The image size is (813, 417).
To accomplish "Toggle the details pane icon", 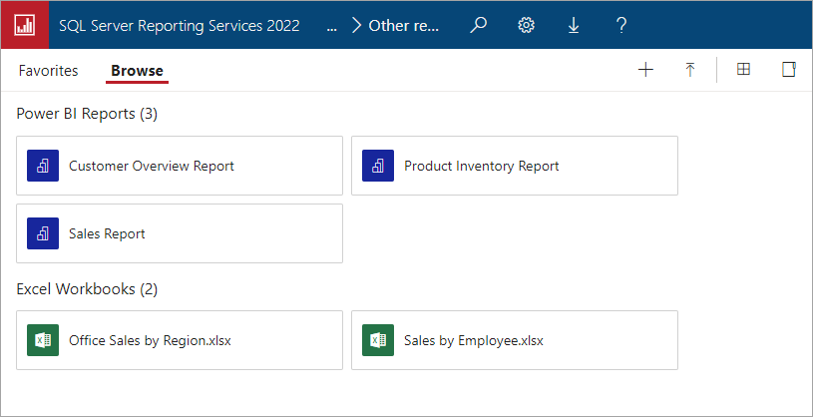I will pos(788,70).
